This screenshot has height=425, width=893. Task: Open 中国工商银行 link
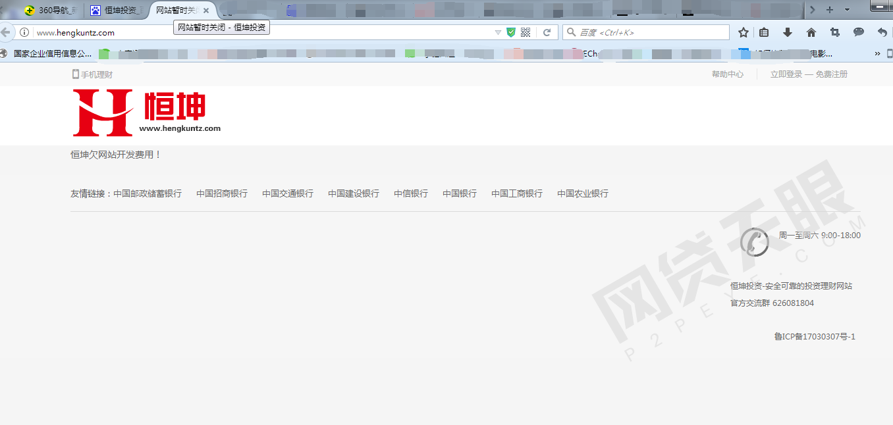pos(517,193)
